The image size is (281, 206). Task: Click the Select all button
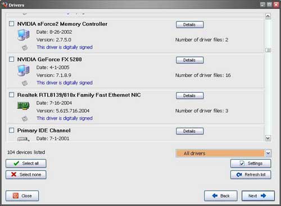coord(26,163)
